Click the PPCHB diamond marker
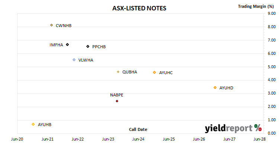Viewport: 279px width, 145px height. tap(88, 46)
